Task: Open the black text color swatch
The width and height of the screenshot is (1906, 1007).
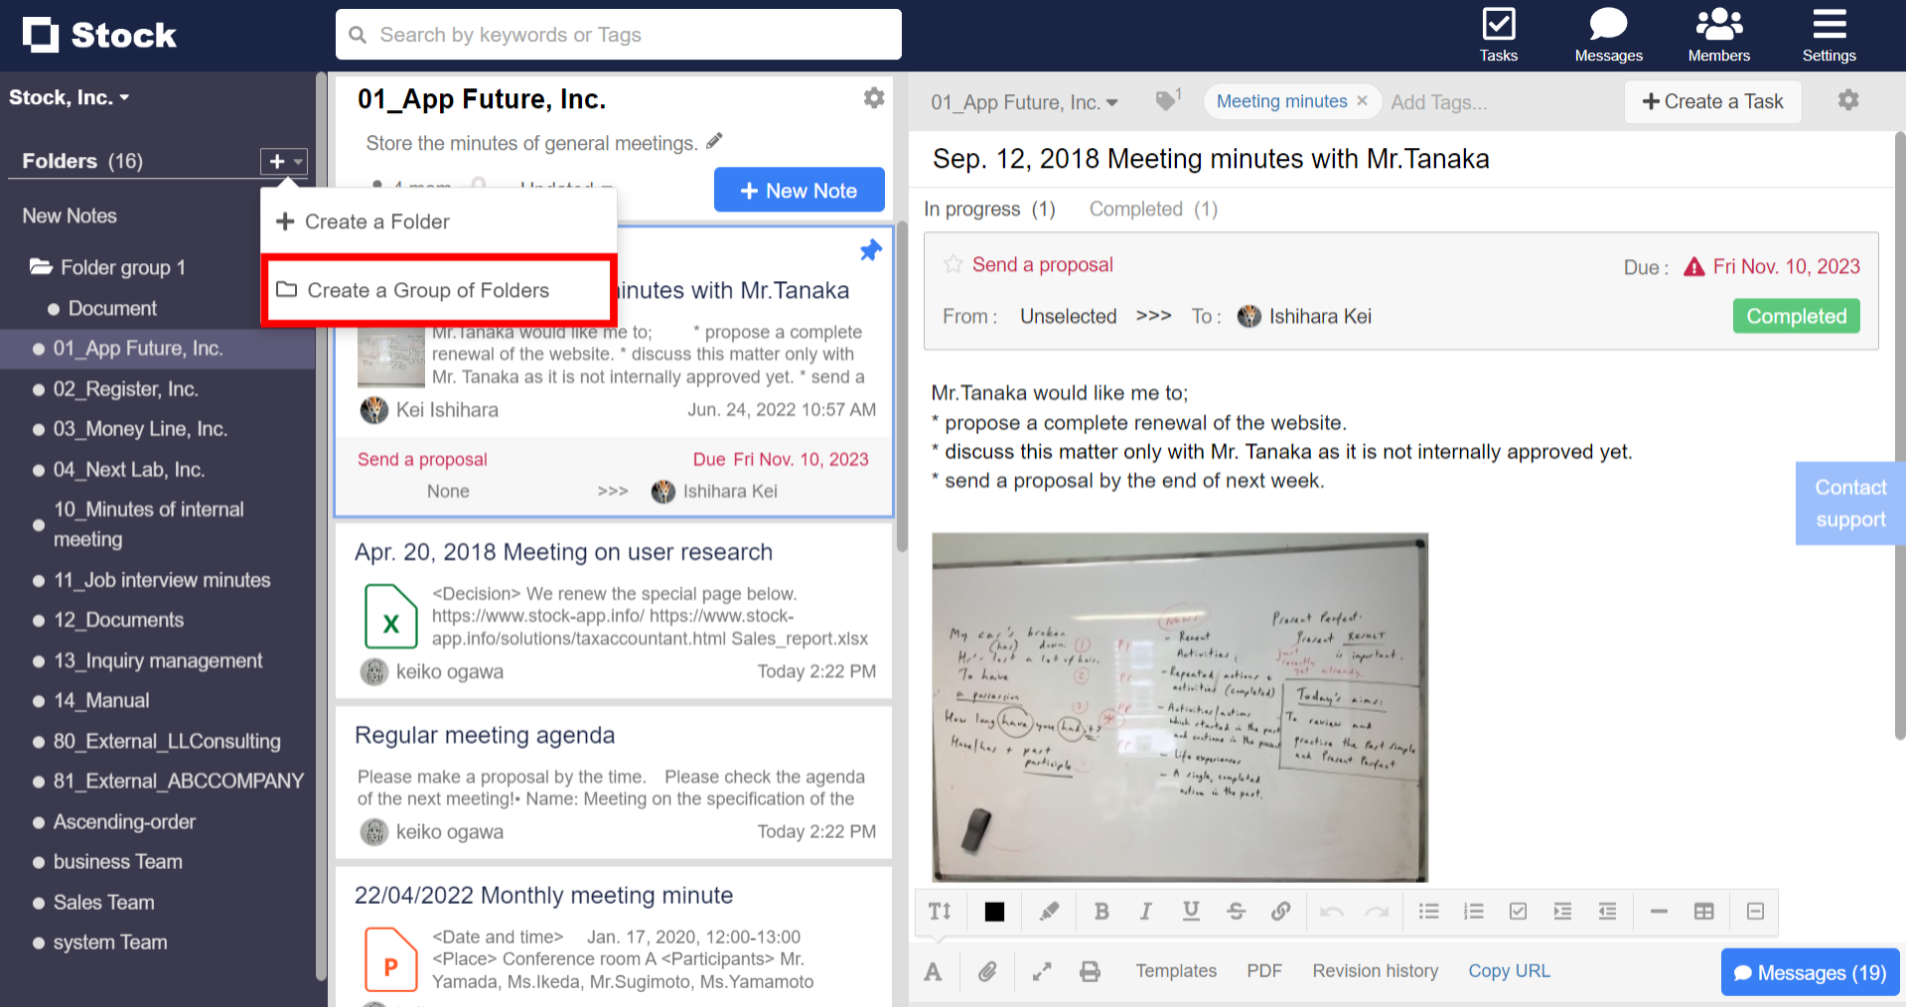Action: click(x=994, y=912)
